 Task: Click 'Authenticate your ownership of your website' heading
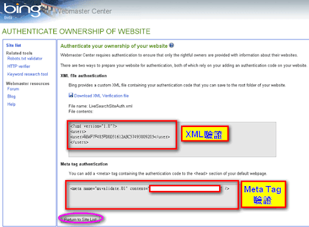114,46
